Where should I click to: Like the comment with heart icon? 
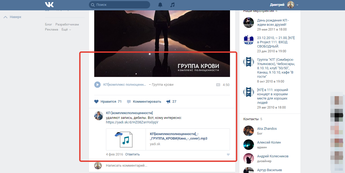point(228,154)
